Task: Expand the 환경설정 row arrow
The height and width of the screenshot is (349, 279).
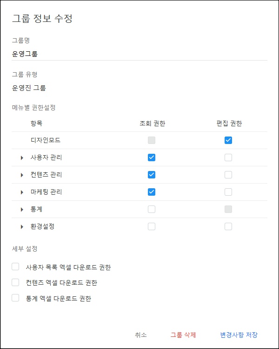Action: click(x=22, y=227)
